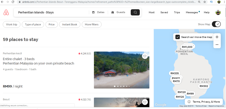Open the More filters panel
This screenshot has width=226, height=109.
(92, 24)
